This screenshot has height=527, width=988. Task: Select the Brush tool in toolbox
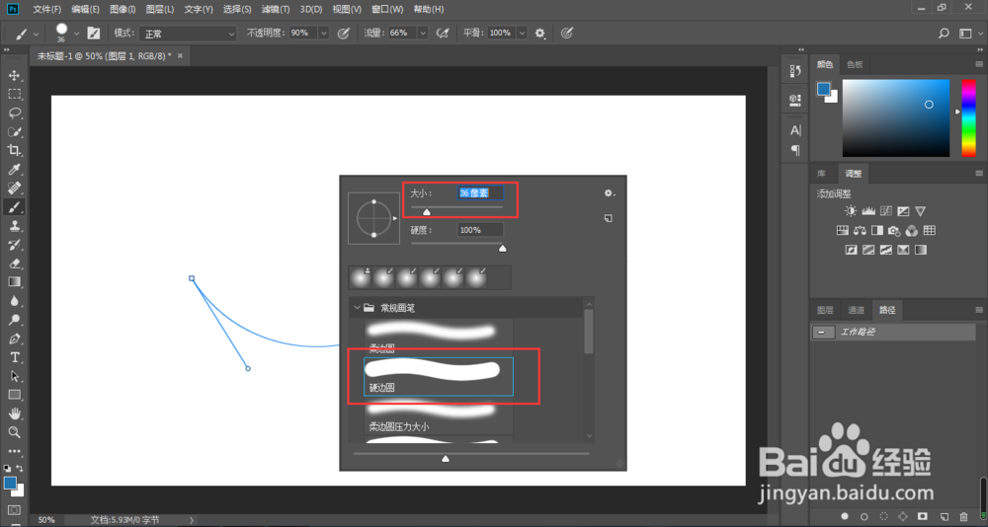pos(15,207)
